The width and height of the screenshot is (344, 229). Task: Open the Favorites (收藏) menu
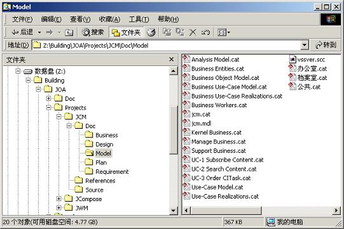pos(109,20)
